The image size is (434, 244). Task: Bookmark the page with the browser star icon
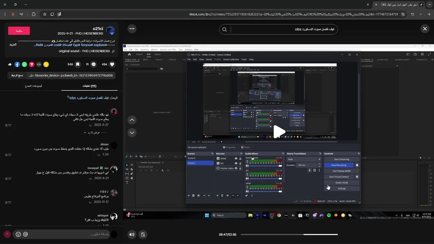tap(44, 14)
